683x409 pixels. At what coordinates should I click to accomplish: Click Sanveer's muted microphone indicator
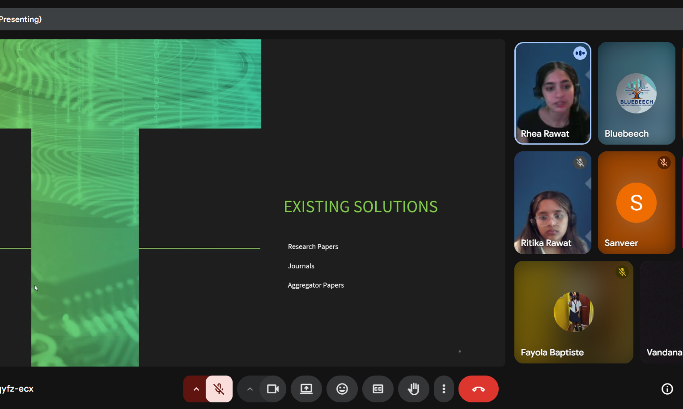tap(664, 163)
